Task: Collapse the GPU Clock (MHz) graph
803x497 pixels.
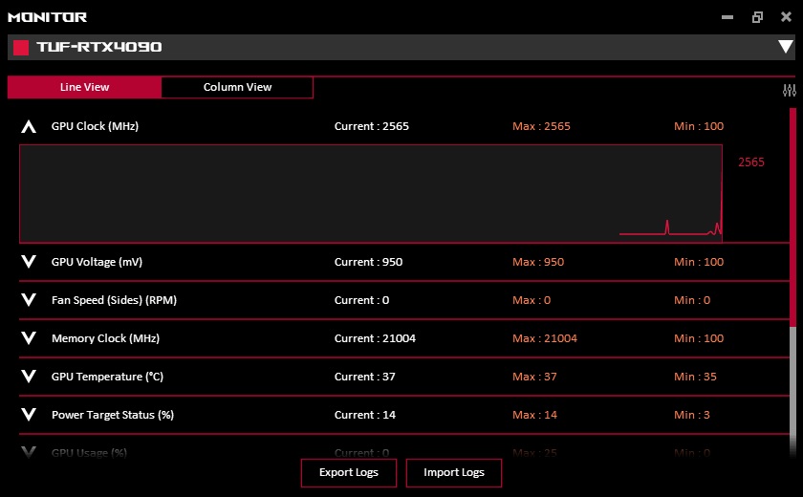Action: pyautogui.click(x=29, y=126)
